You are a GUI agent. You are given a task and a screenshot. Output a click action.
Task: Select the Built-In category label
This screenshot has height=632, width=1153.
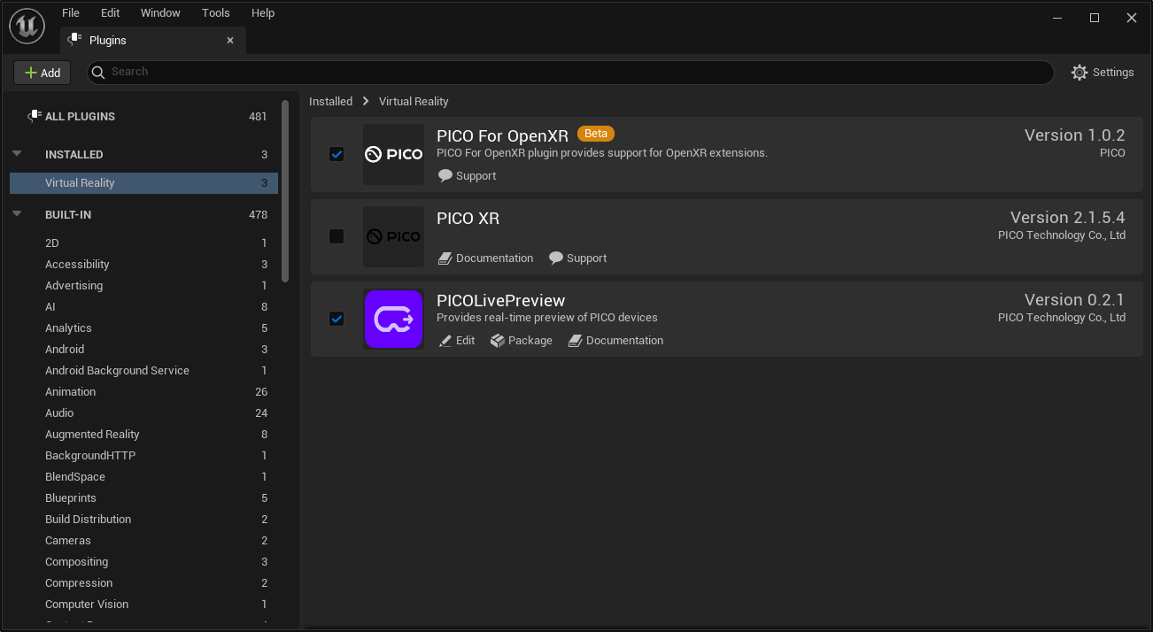coord(68,214)
